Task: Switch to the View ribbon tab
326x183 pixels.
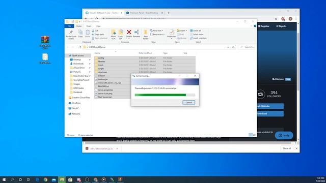Action: click(x=98, y=26)
